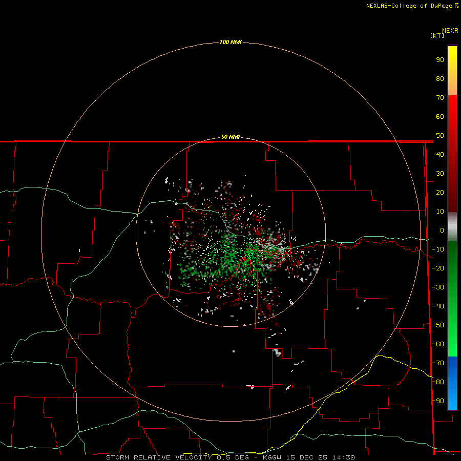Click the [KT] units label
Image resolution: width=461 pixels, height=461 pixels.
(x=437, y=35)
